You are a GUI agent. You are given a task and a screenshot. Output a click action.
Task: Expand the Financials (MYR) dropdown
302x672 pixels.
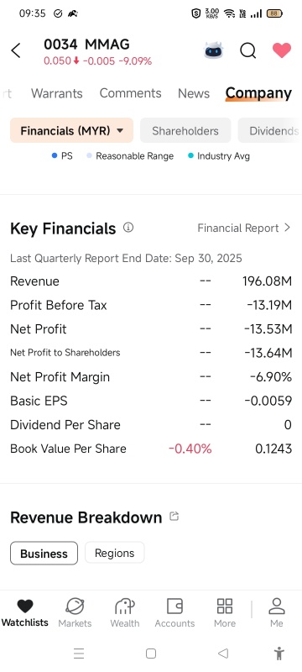(x=72, y=130)
